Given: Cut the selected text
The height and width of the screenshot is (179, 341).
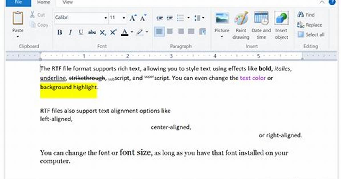Looking at the screenshot, I should [x=37, y=15].
